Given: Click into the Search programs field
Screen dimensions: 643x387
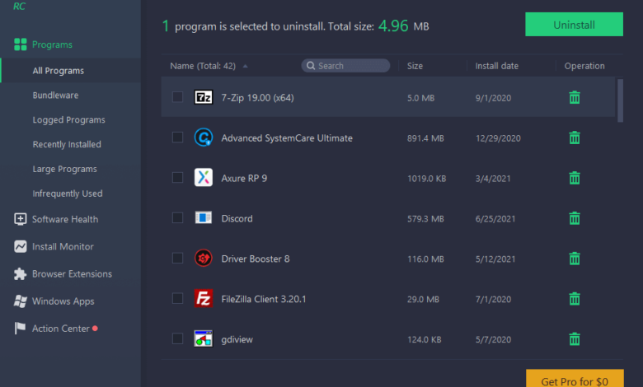Looking at the screenshot, I should coord(350,66).
